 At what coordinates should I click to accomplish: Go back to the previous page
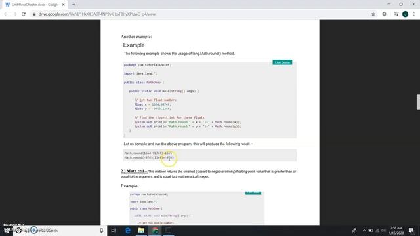pyautogui.click(x=6, y=14)
